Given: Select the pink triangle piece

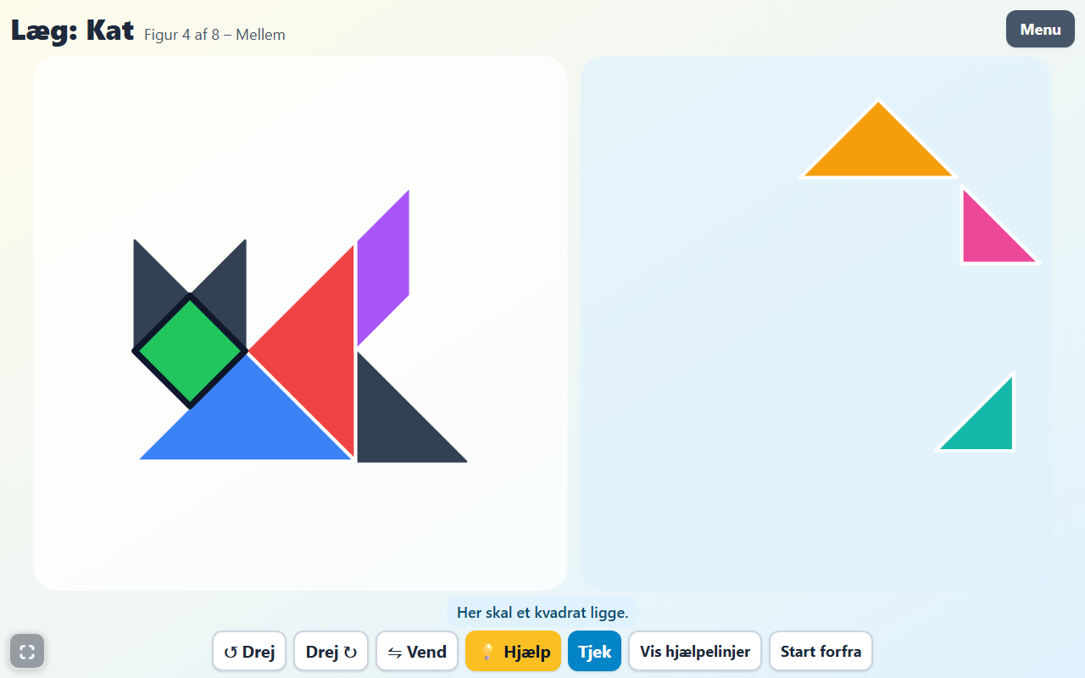Looking at the screenshot, I should tap(987, 239).
